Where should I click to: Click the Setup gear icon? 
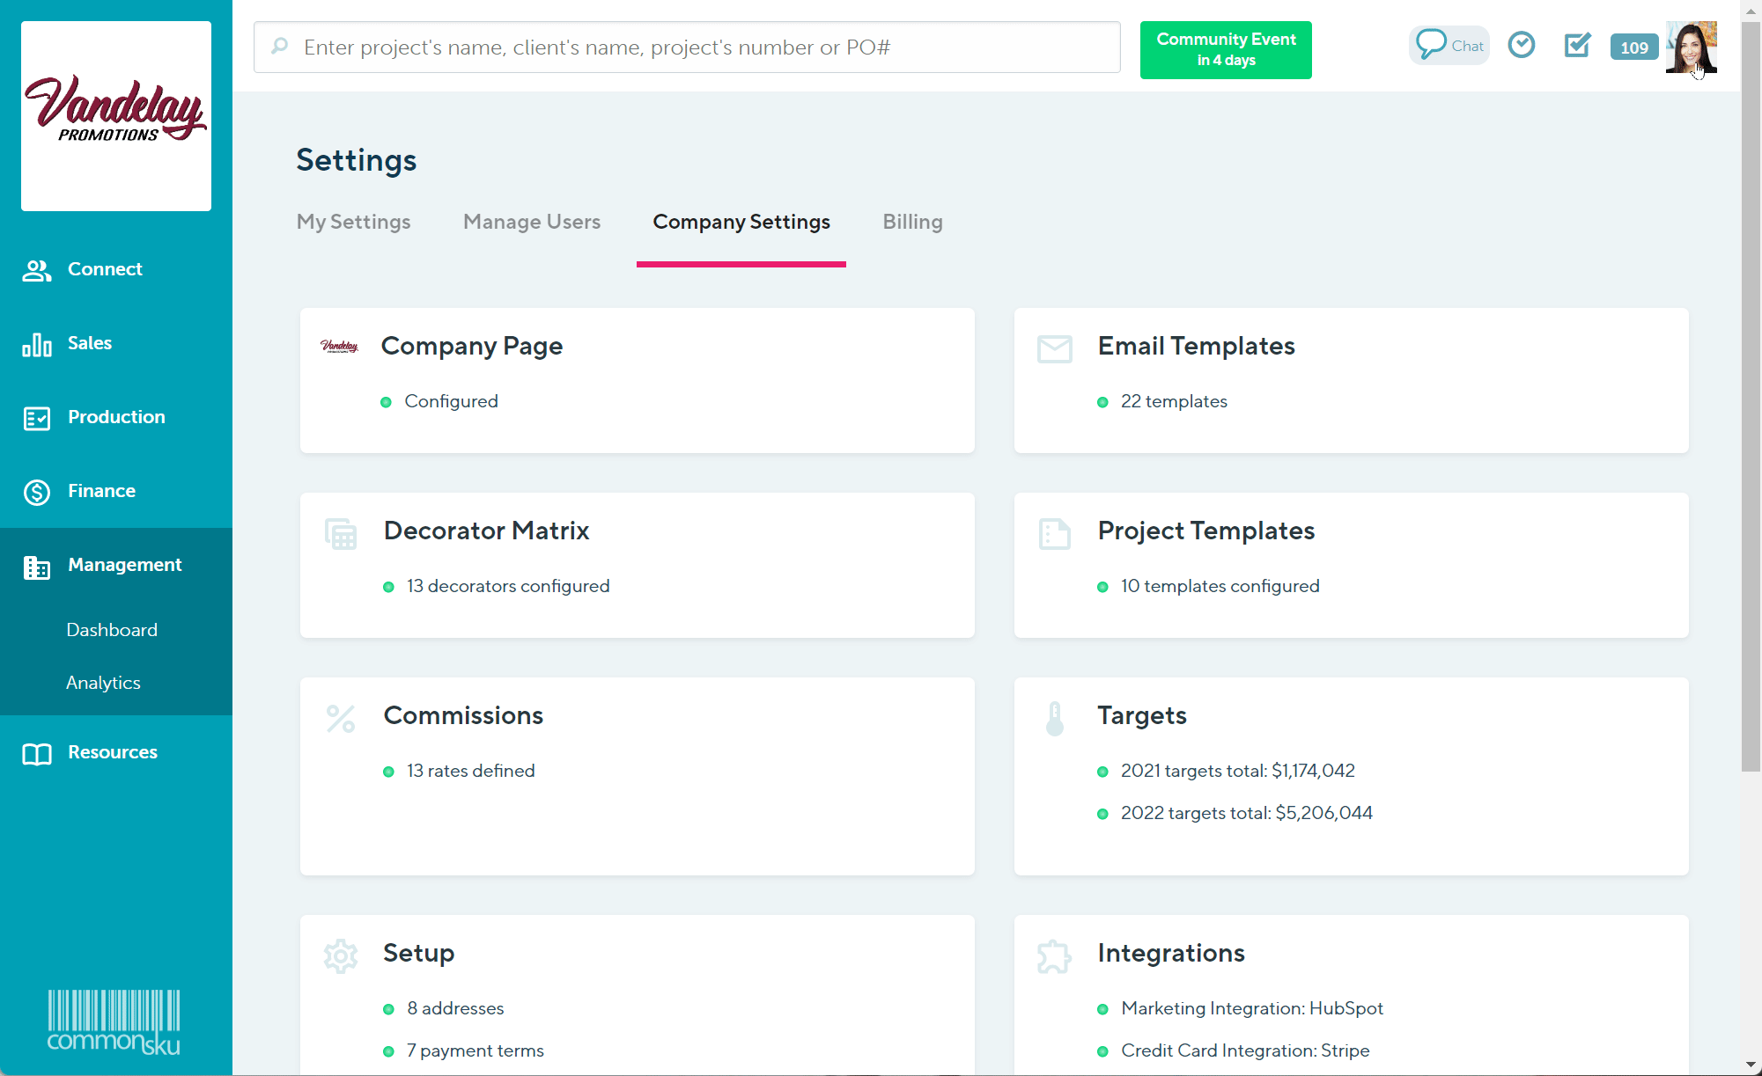[341, 956]
